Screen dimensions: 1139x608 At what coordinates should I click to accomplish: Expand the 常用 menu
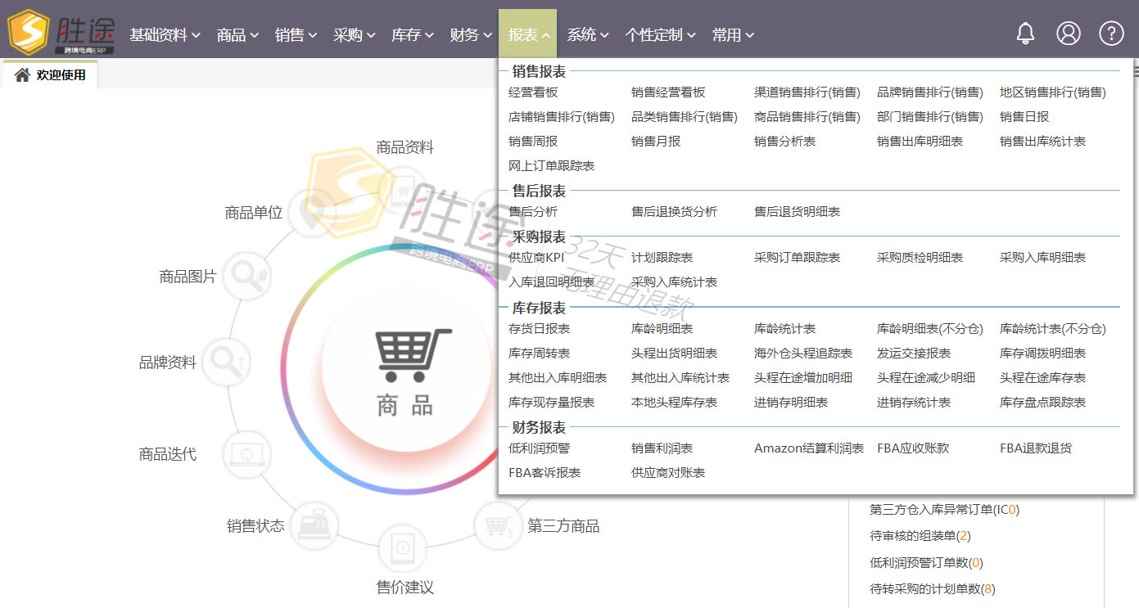click(733, 34)
